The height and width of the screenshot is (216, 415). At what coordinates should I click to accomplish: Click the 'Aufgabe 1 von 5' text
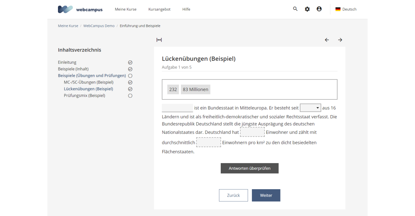[x=177, y=67]
